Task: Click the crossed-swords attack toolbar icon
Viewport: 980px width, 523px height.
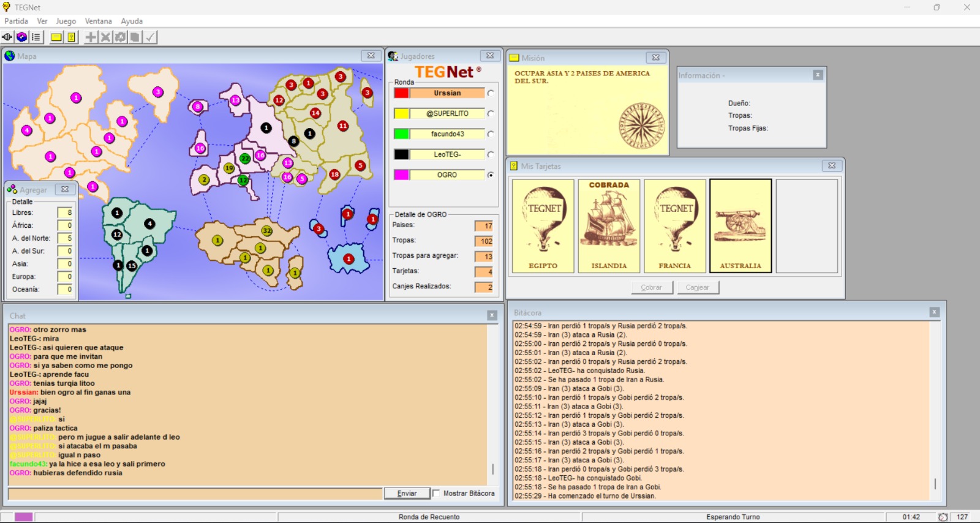Action: 105,37
